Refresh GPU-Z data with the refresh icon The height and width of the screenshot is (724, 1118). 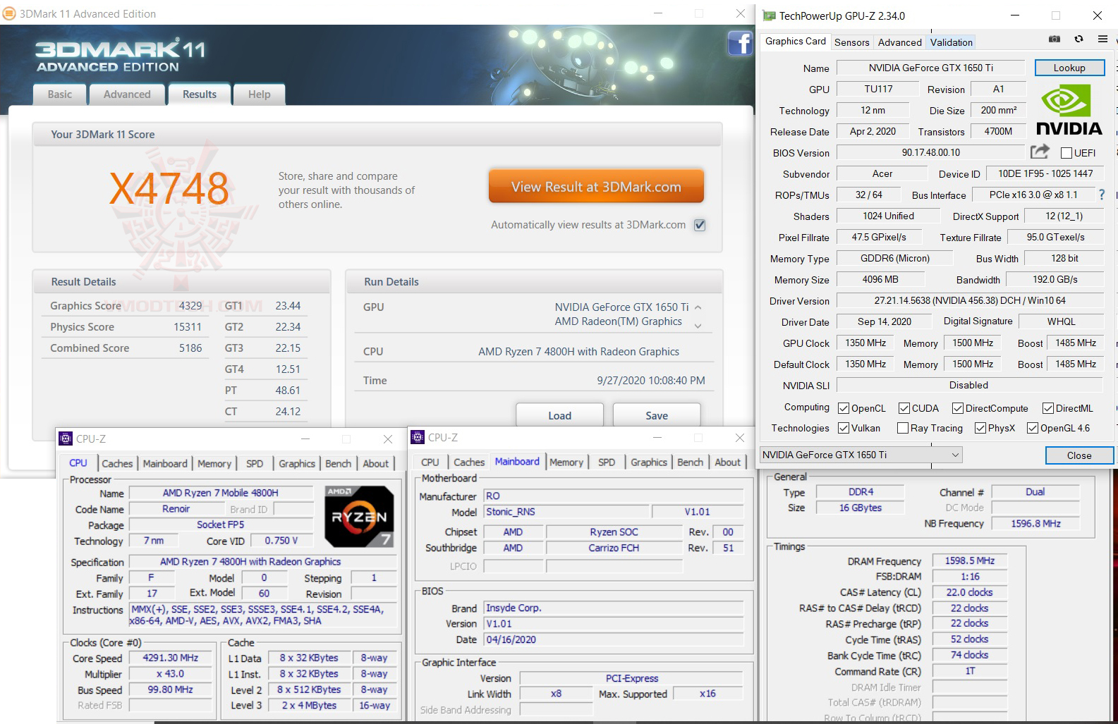coord(1078,39)
